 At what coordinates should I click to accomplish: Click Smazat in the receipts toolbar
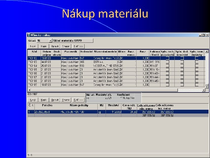pyautogui.click(x=66, y=46)
